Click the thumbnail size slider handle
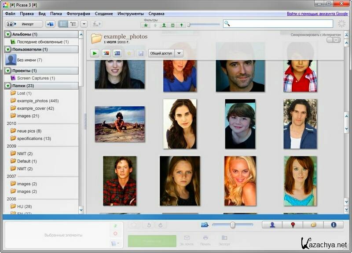 [x=233, y=225]
